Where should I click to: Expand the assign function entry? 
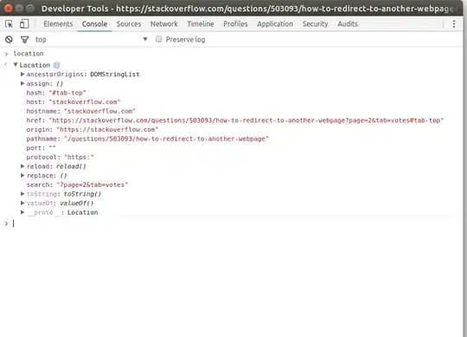[22, 83]
